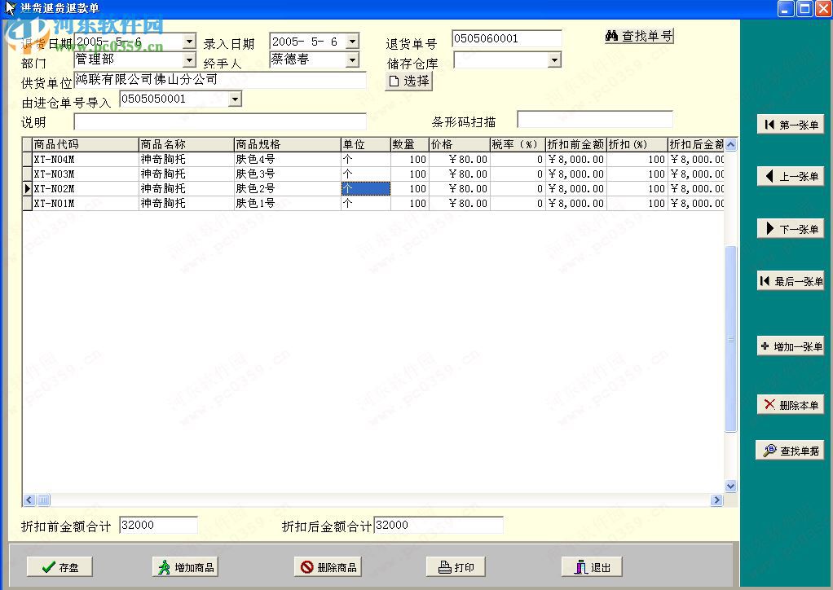Click the 退出 exit button

[592, 566]
